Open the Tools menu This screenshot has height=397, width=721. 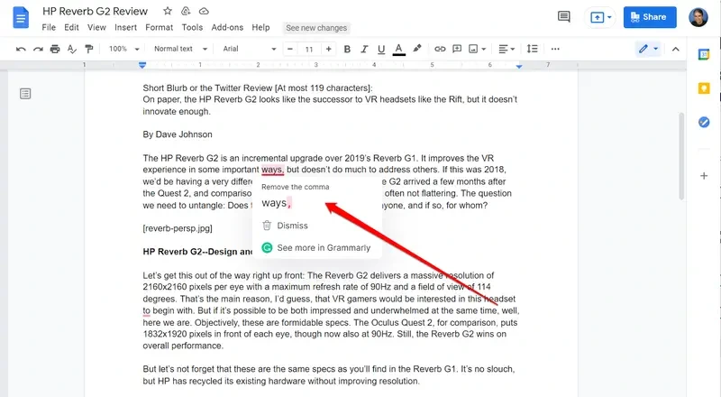click(192, 28)
